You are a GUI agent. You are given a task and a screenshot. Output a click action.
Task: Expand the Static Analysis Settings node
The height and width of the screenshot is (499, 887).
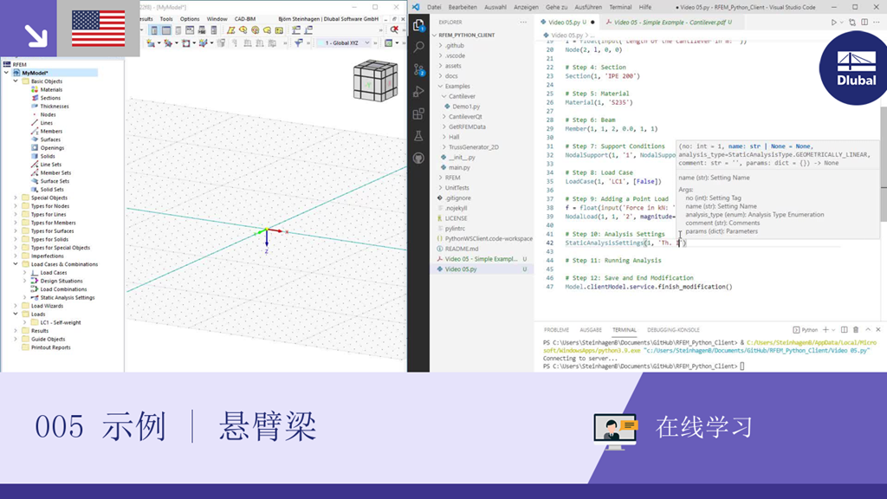[x=24, y=298]
